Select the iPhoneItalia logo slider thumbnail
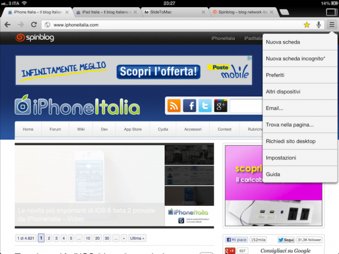Viewport: 339px width, 254px height. (189, 216)
